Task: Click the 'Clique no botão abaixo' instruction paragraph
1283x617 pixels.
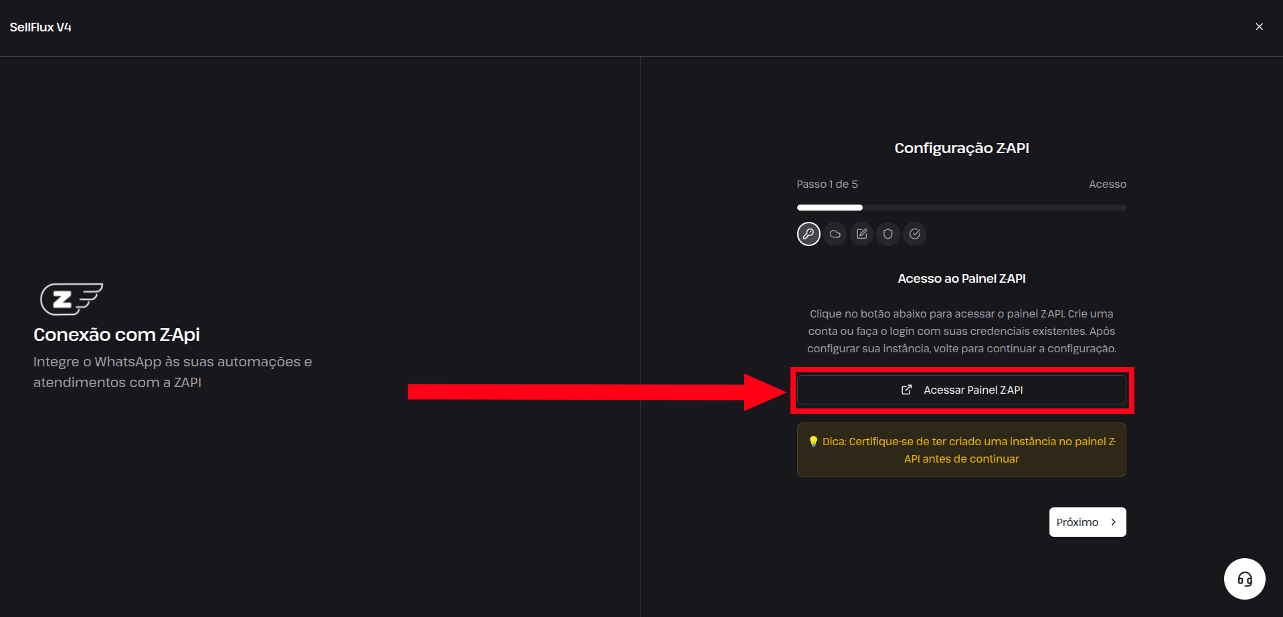Action: (x=962, y=331)
